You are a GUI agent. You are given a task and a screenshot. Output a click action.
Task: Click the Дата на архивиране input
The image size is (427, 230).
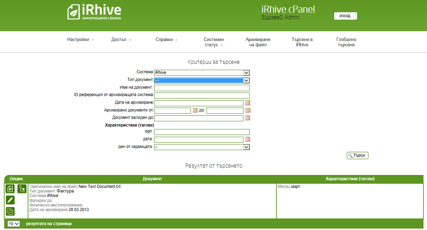[x=199, y=103]
